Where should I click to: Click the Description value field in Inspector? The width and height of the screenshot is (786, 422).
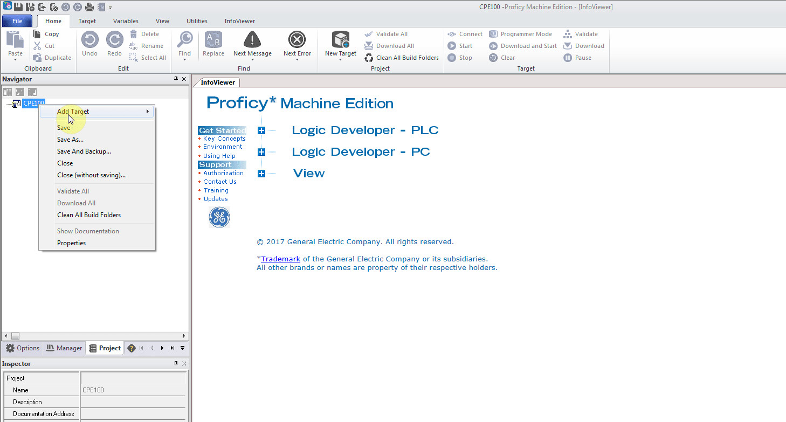133,402
